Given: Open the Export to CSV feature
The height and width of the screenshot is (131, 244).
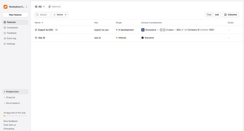Looking at the screenshot, I should pyautogui.click(x=46, y=30).
